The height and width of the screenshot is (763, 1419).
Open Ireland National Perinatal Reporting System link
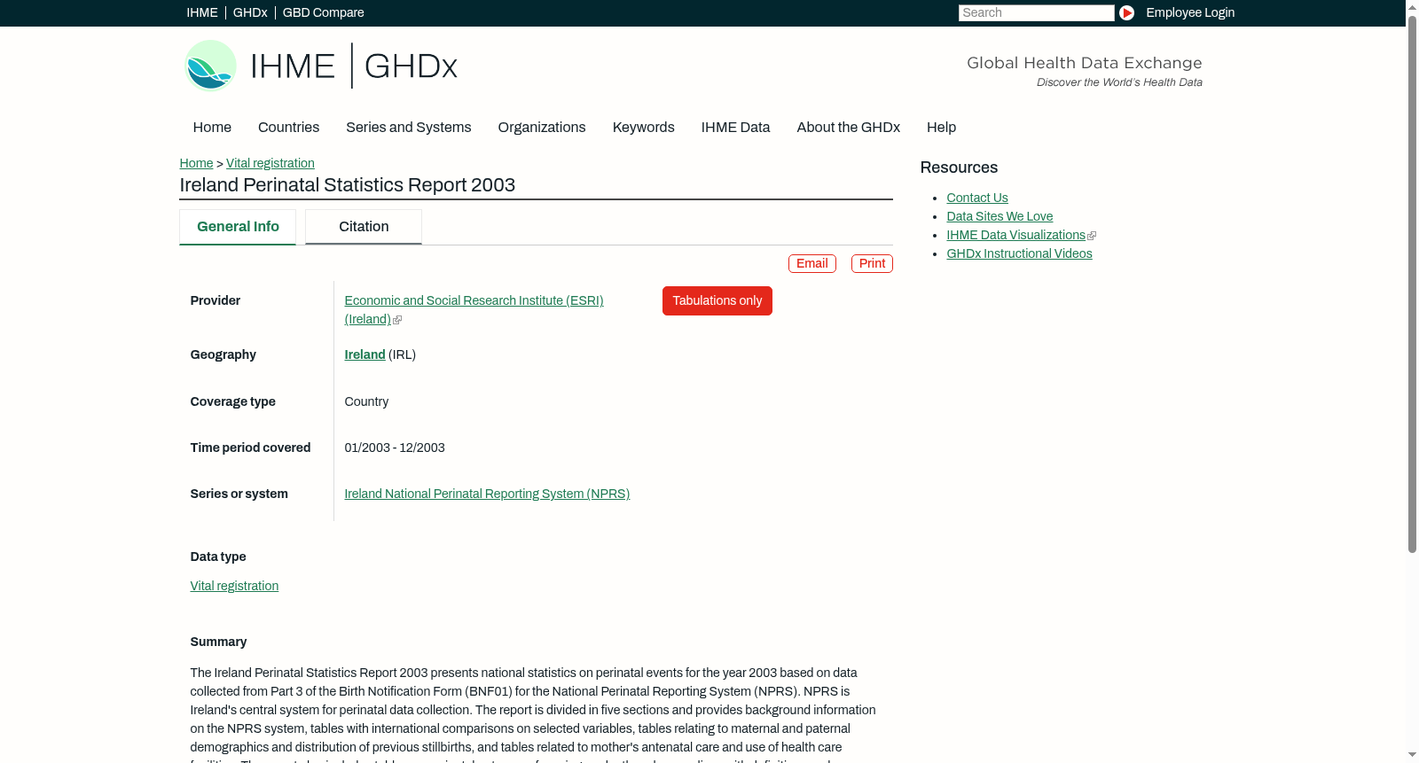pyautogui.click(x=487, y=494)
